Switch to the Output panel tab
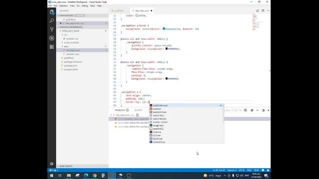 139,110
